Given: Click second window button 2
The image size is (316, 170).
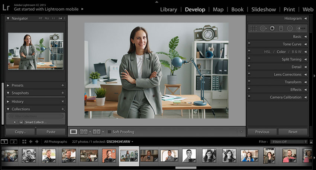Looking at the screenshot, I should point(13,142).
